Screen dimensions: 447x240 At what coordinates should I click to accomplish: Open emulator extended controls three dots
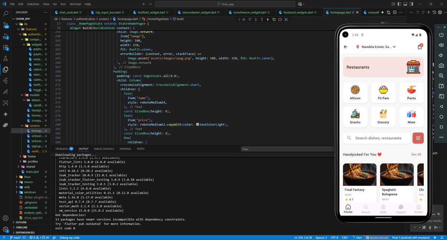(x=441, y=137)
